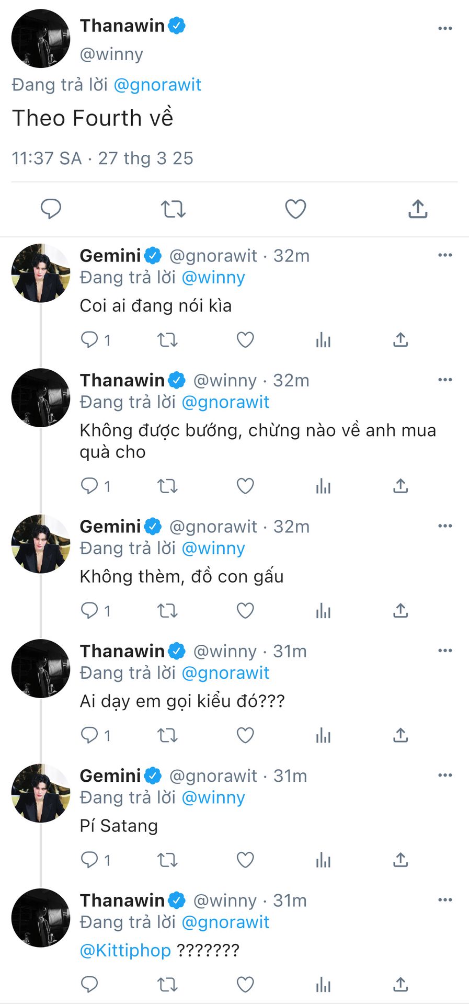Open more options on the main Thanawin tweet
This screenshot has width=469, height=1004.
[445, 28]
